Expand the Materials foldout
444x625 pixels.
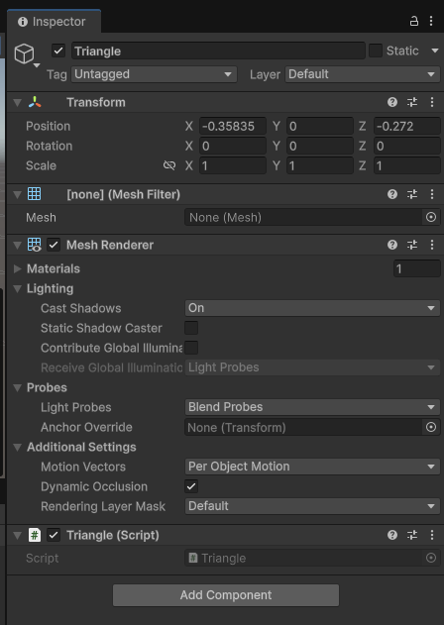point(17,268)
